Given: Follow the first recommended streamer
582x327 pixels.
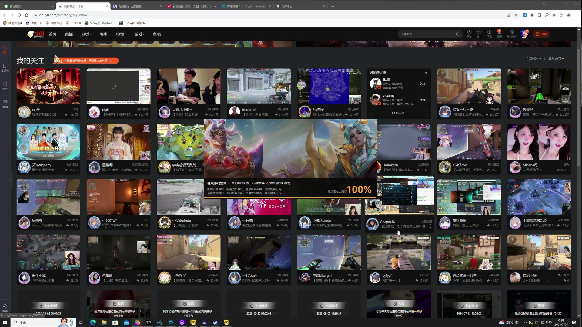Looking at the screenshot, I should (x=423, y=84).
